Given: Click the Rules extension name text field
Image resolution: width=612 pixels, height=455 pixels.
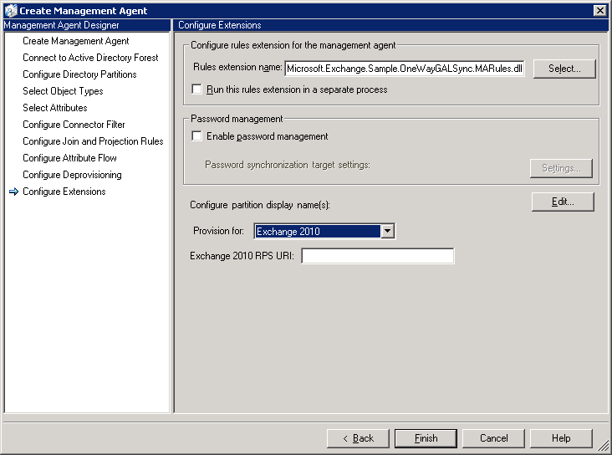Looking at the screenshot, I should [405, 69].
